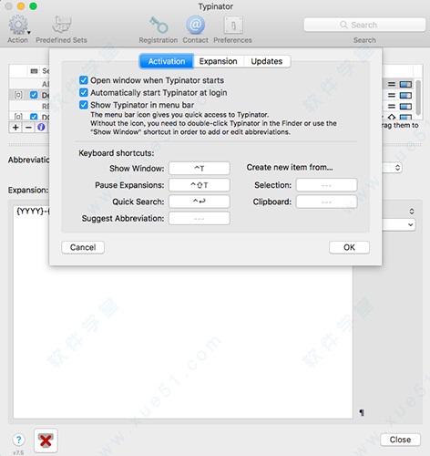Screen dimensions: 430x456
Task: Click the Selection shortcut field
Action: (x=326, y=185)
